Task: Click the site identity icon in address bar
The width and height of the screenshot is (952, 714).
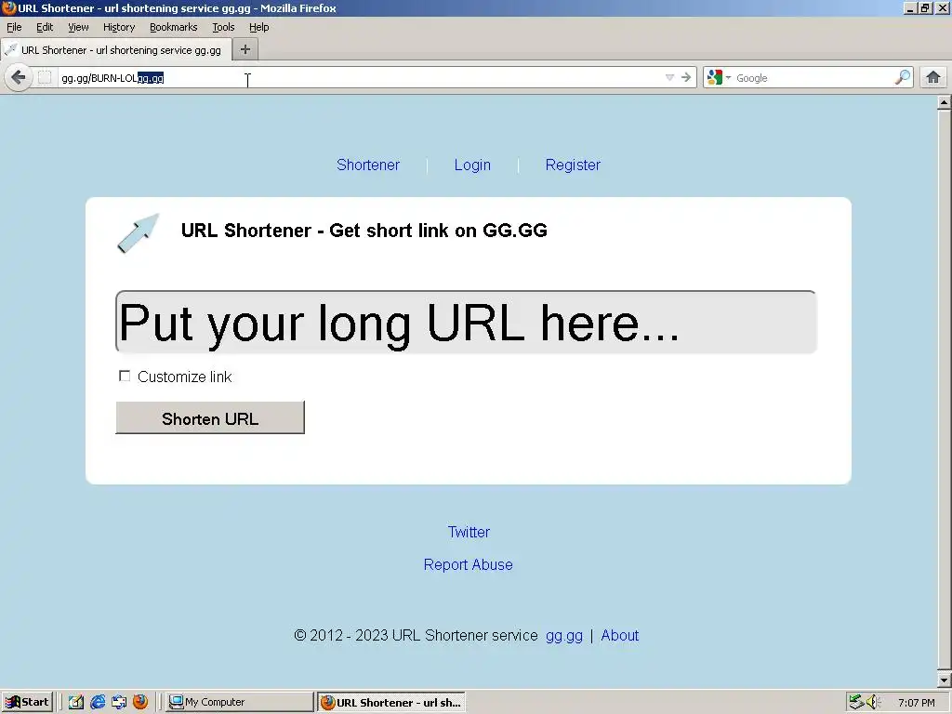Action: (45, 78)
